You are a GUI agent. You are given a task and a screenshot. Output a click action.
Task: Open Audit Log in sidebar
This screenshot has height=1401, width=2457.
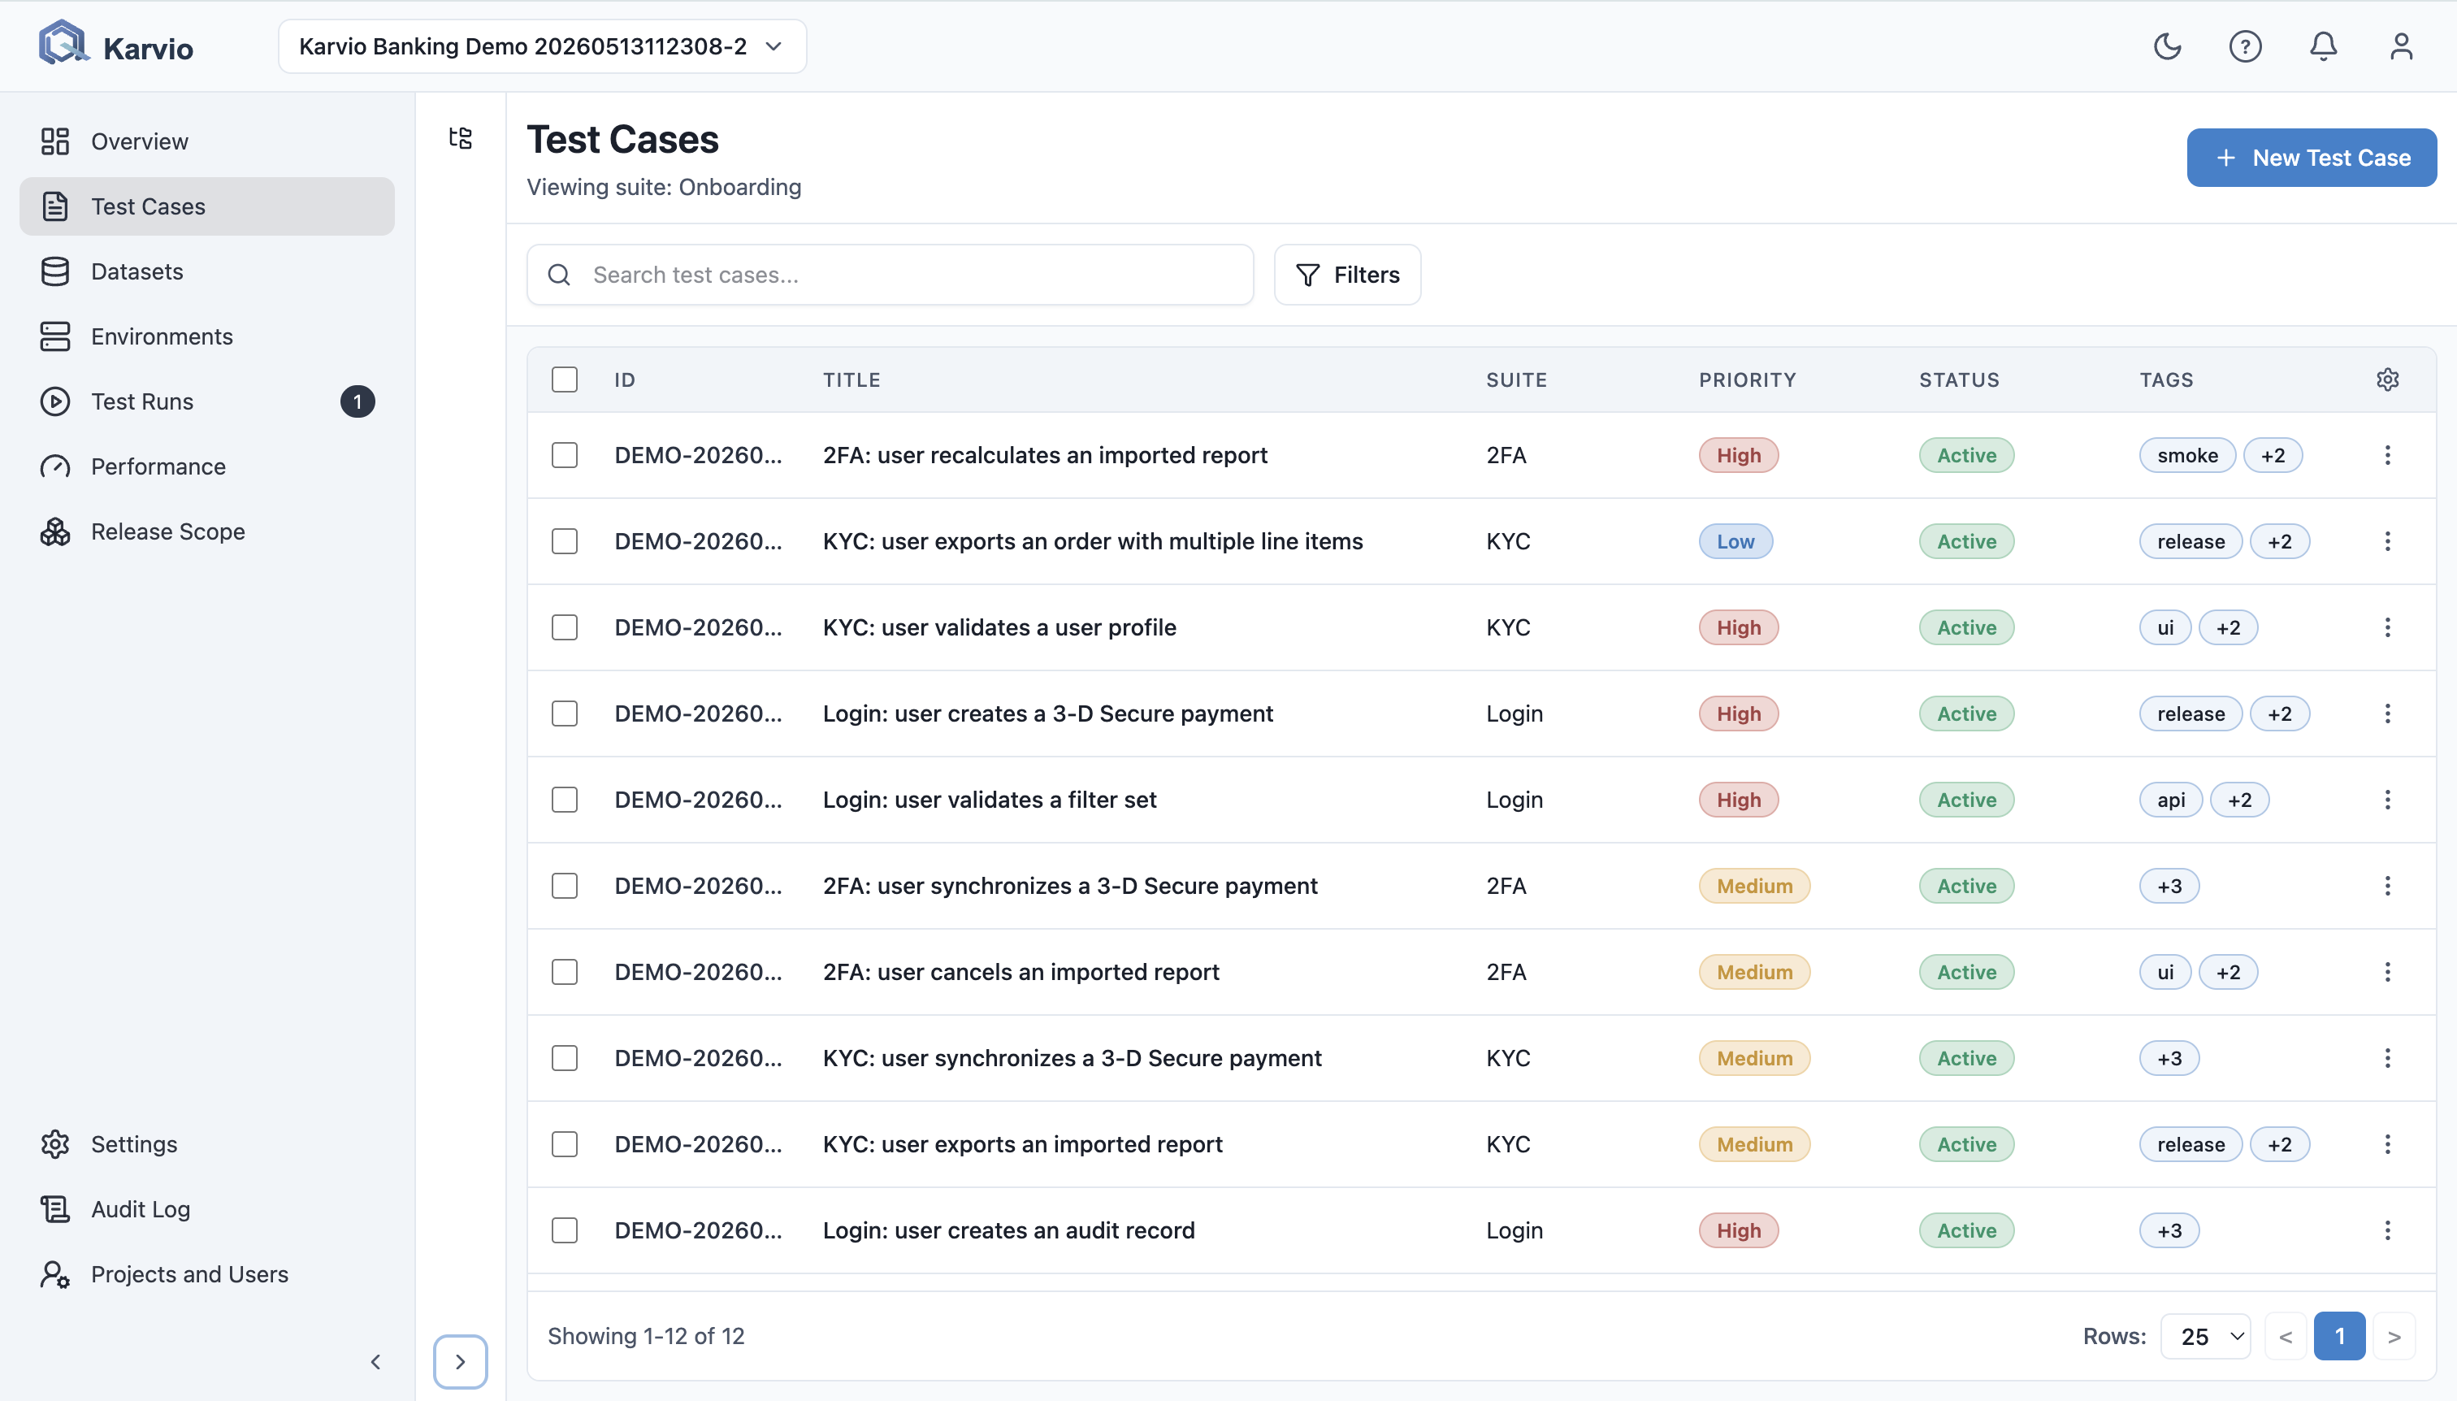[207, 1208]
